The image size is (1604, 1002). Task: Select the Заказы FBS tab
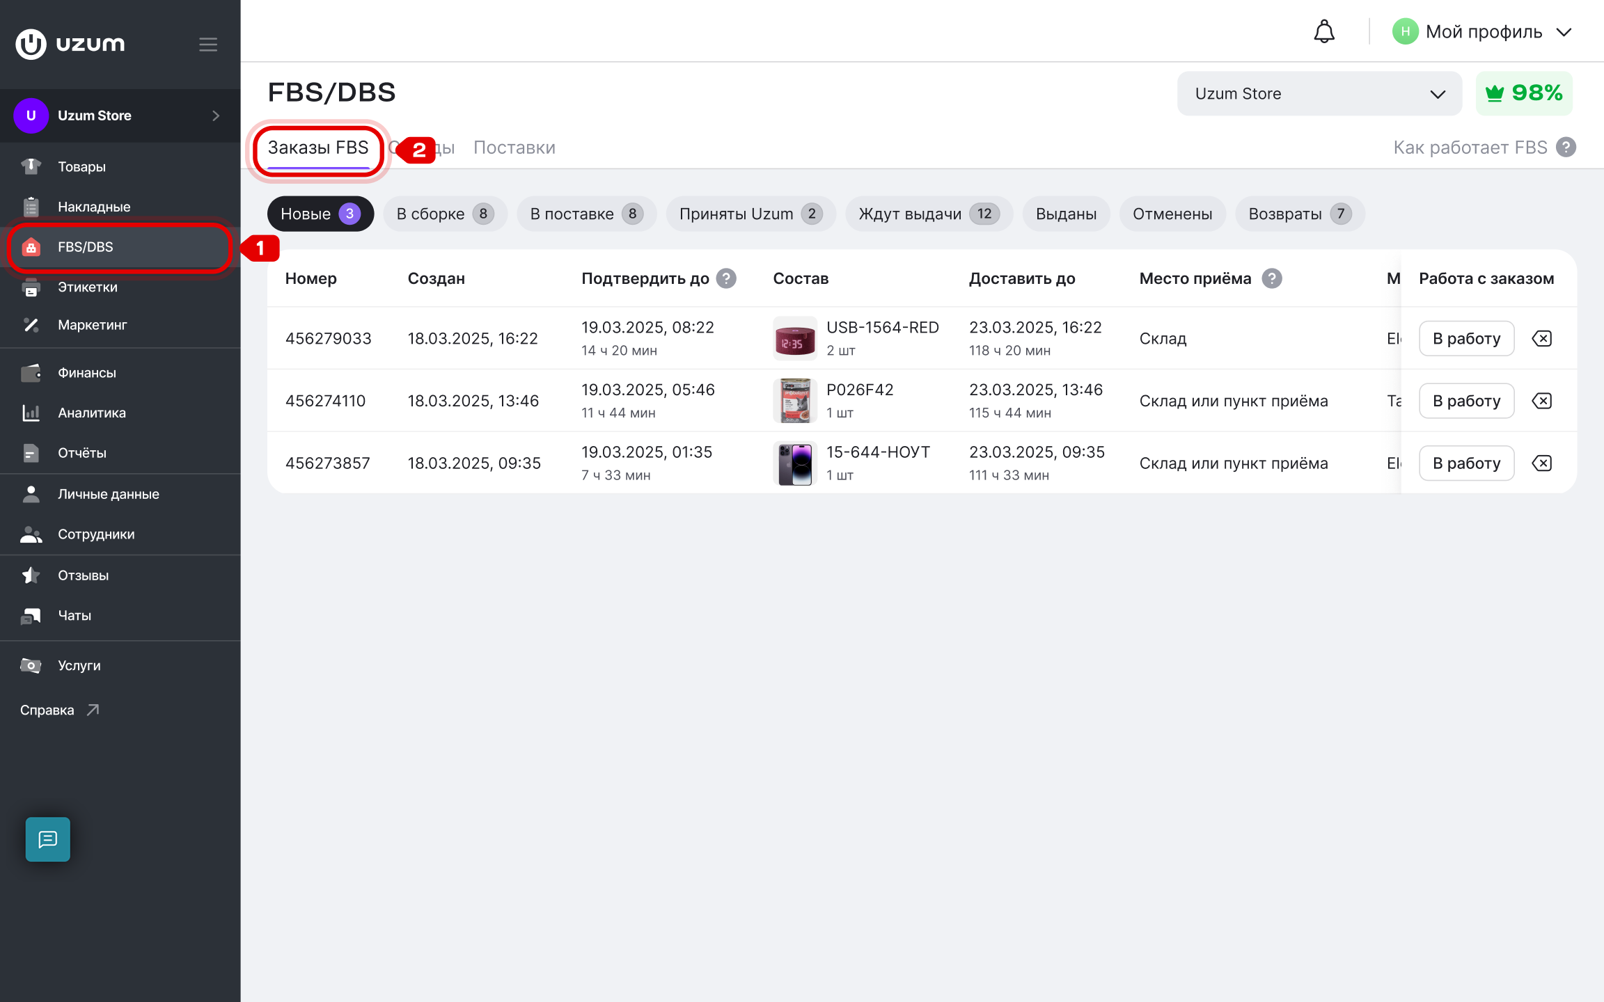tap(318, 148)
